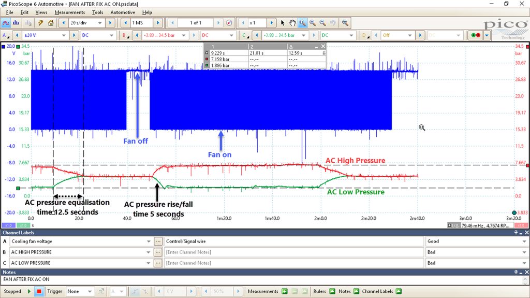This screenshot has width=530, height=298.
Task: Start capture with green play button
Action: [x=29, y=291]
